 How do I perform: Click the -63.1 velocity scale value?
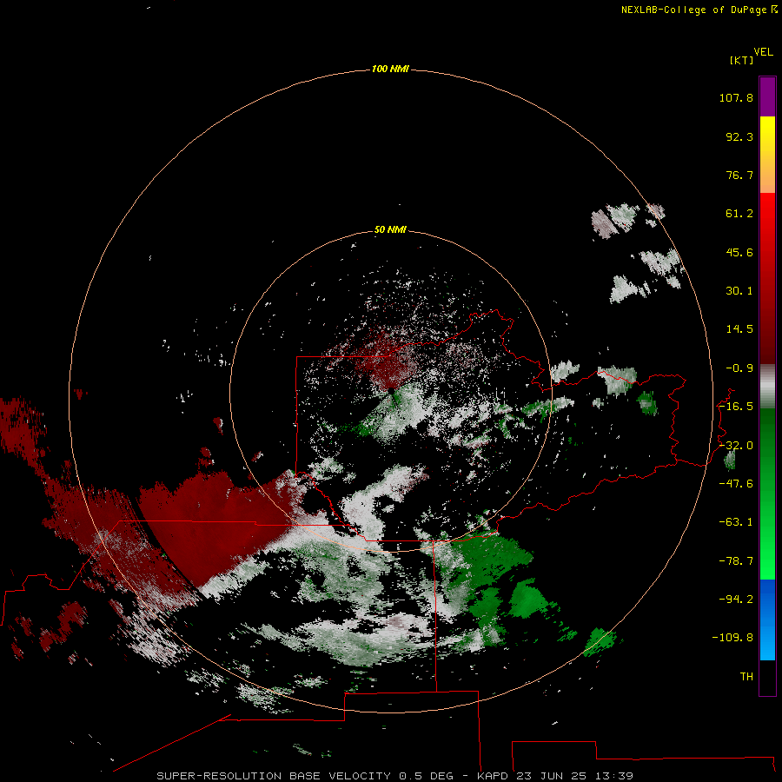736,522
